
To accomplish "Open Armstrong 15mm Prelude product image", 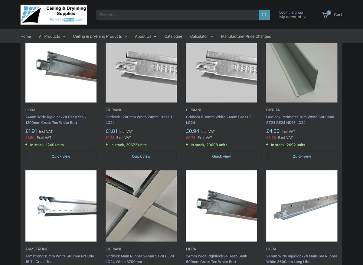I will pos(61,206).
